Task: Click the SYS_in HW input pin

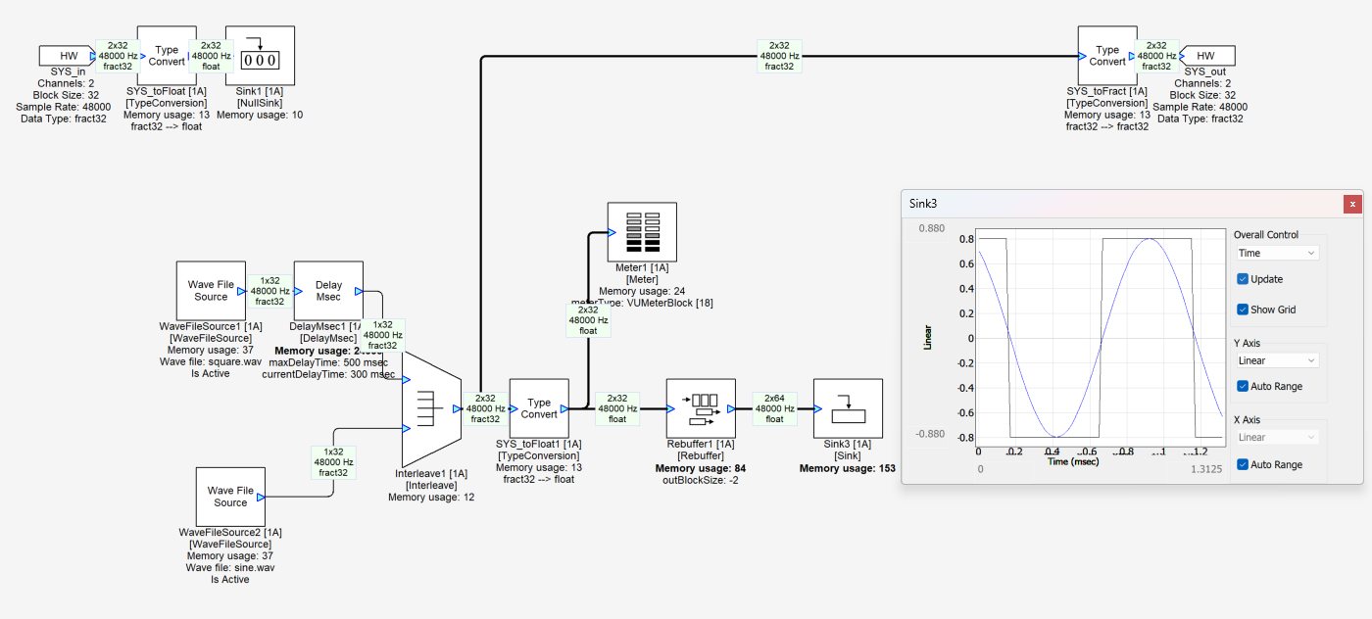Action: (65, 56)
